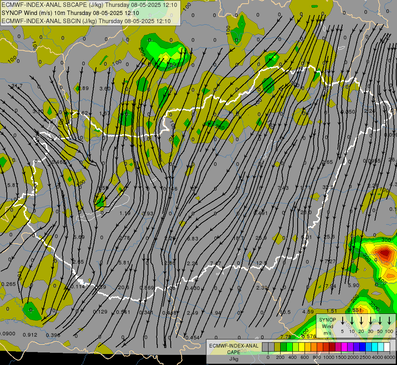
Task: Click the SBCIN value 0.114
Action: click(77, 286)
